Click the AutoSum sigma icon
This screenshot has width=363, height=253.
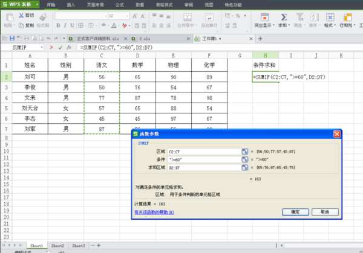point(284,18)
